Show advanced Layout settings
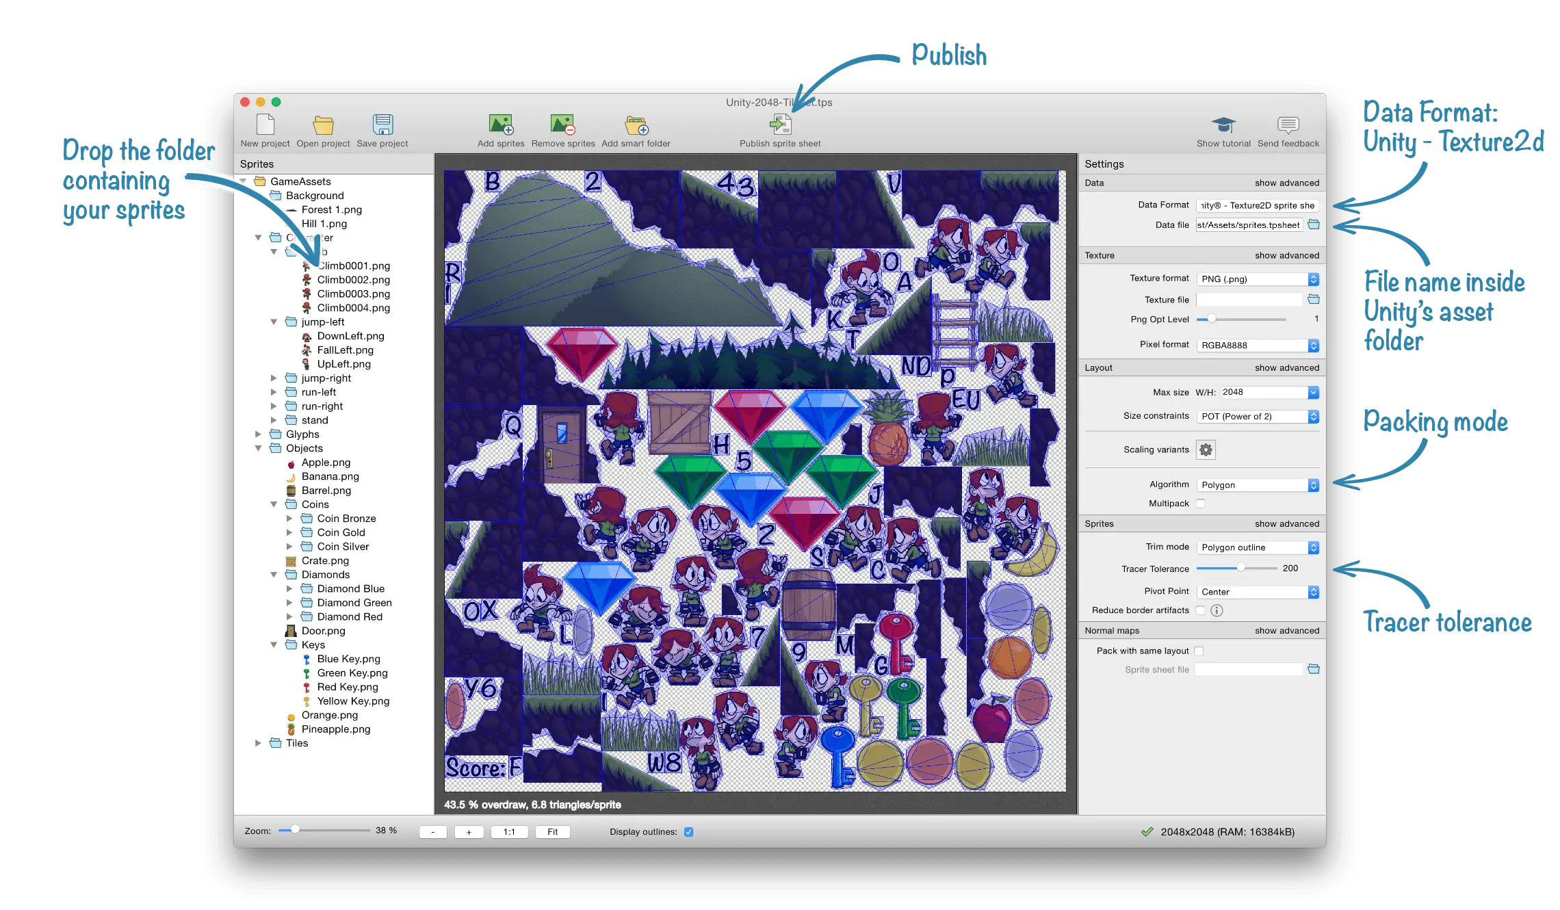1560x910 pixels. pyautogui.click(x=1286, y=367)
